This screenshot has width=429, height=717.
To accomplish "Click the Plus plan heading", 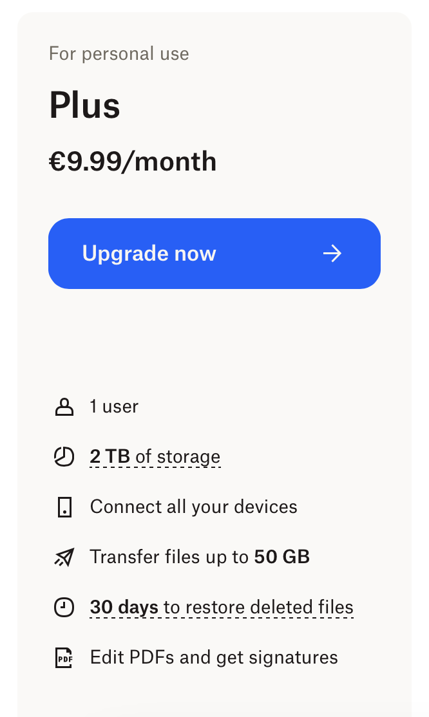I will (x=84, y=106).
